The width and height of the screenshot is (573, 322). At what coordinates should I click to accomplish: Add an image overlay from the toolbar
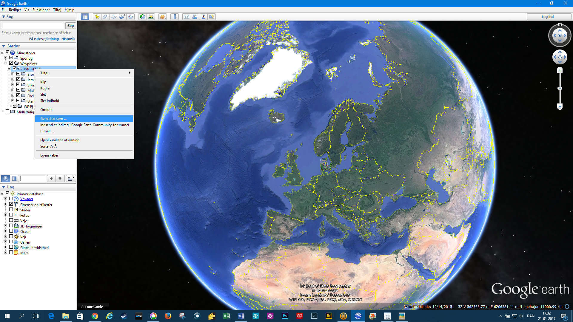tap(122, 17)
